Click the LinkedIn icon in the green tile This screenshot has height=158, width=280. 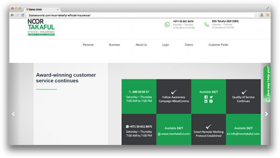pyautogui.click(x=206, y=102)
